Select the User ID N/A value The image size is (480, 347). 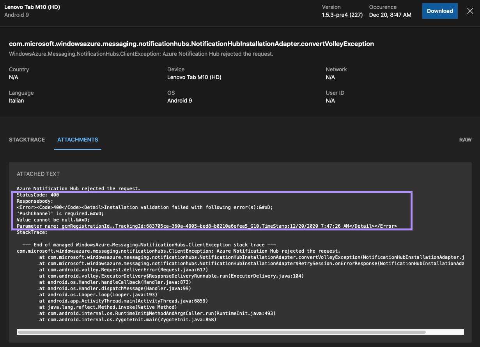pos(330,101)
